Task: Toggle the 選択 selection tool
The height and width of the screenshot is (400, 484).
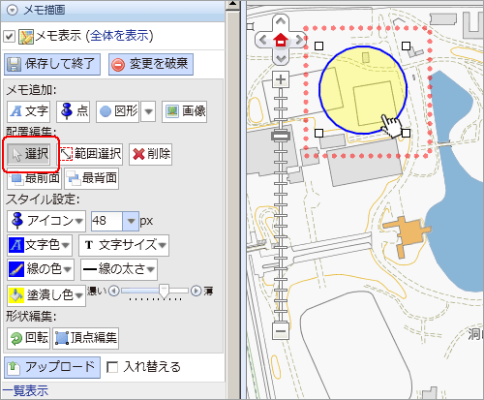Action: point(29,154)
